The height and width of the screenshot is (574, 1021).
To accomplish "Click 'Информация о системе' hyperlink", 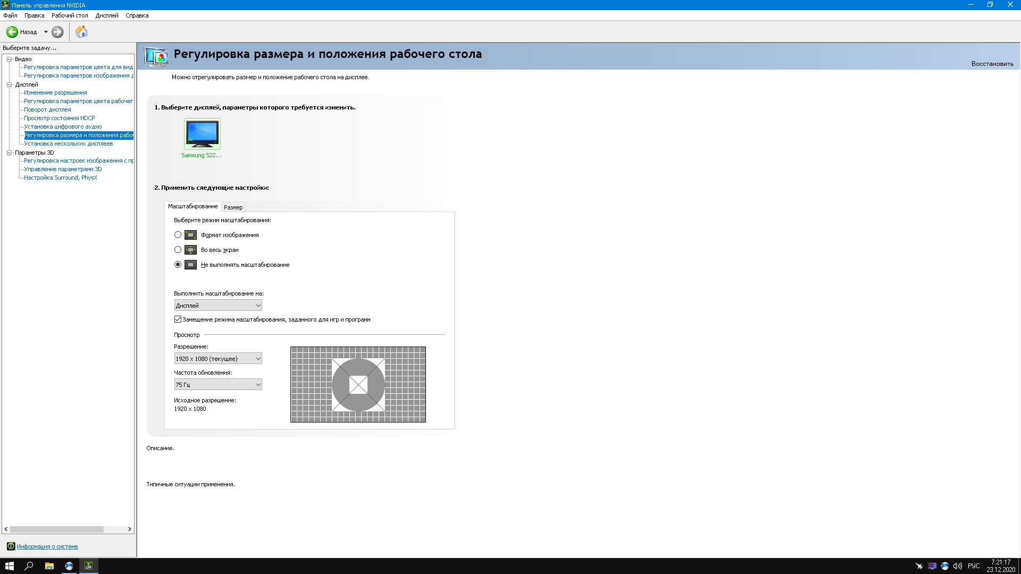I will pos(47,546).
